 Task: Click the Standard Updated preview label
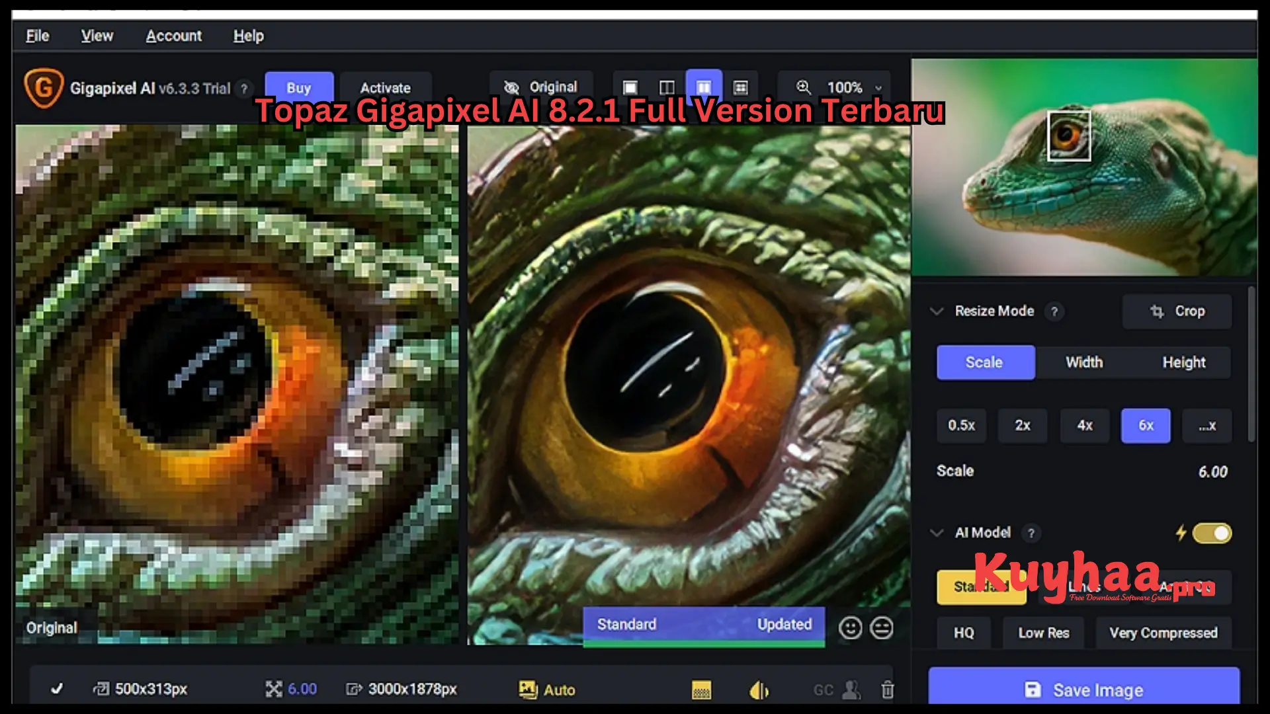tap(704, 625)
